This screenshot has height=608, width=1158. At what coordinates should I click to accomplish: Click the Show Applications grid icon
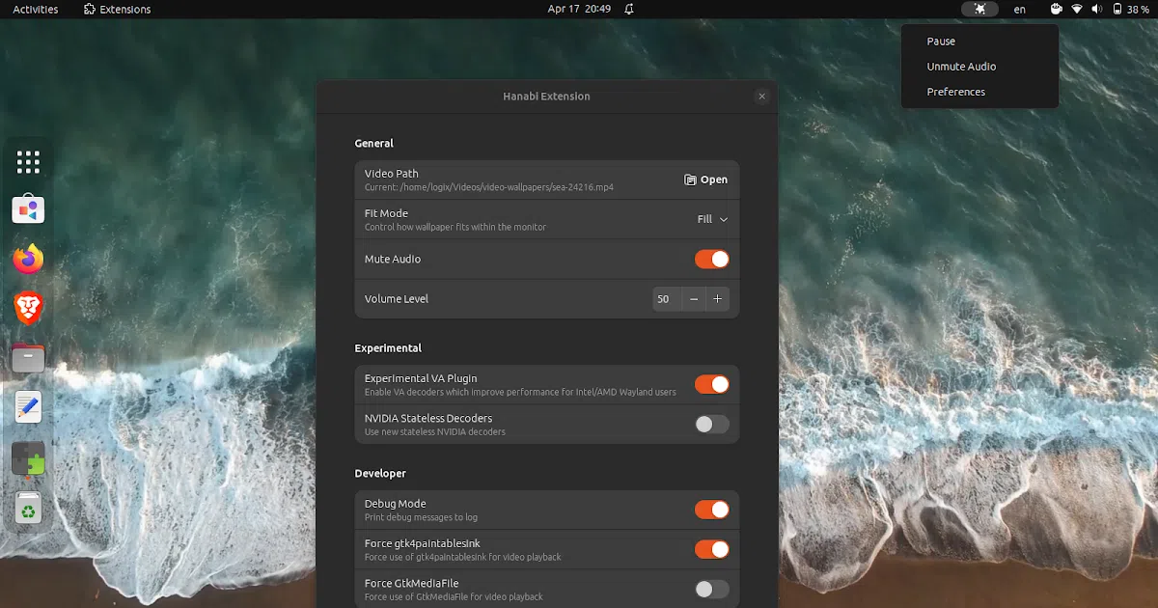27,161
